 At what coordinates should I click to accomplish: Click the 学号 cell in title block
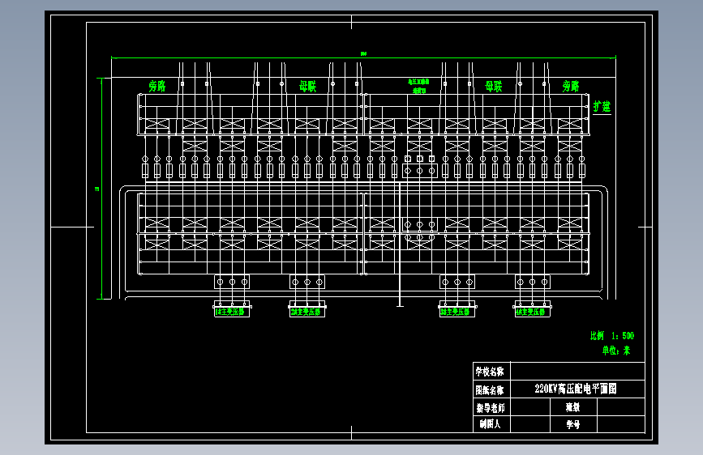click(x=573, y=424)
